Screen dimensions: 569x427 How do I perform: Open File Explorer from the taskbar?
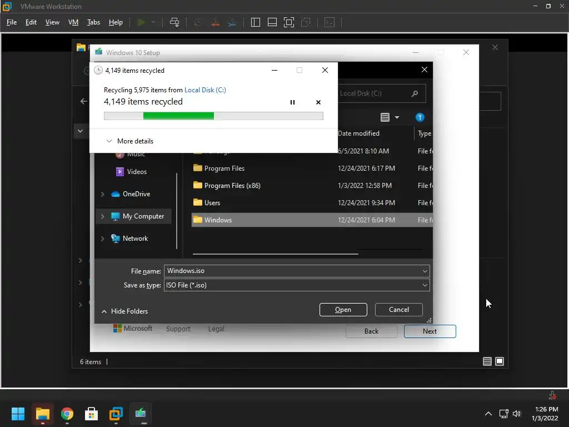(42, 414)
